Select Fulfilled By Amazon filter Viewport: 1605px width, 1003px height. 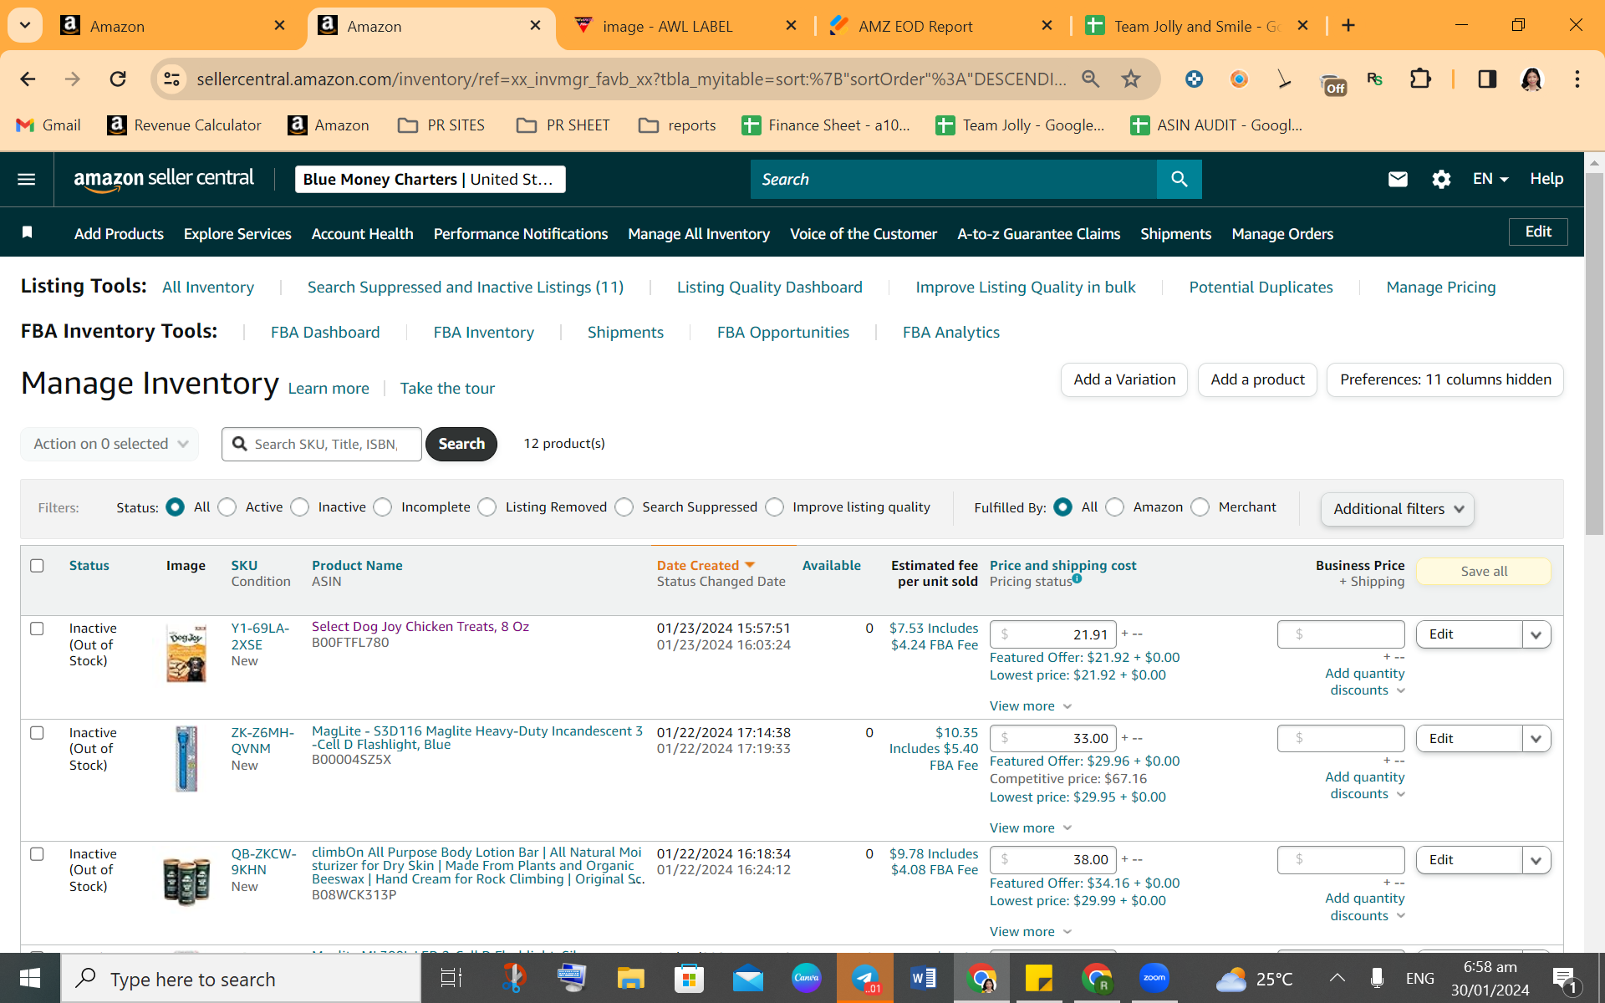[x=1115, y=507]
